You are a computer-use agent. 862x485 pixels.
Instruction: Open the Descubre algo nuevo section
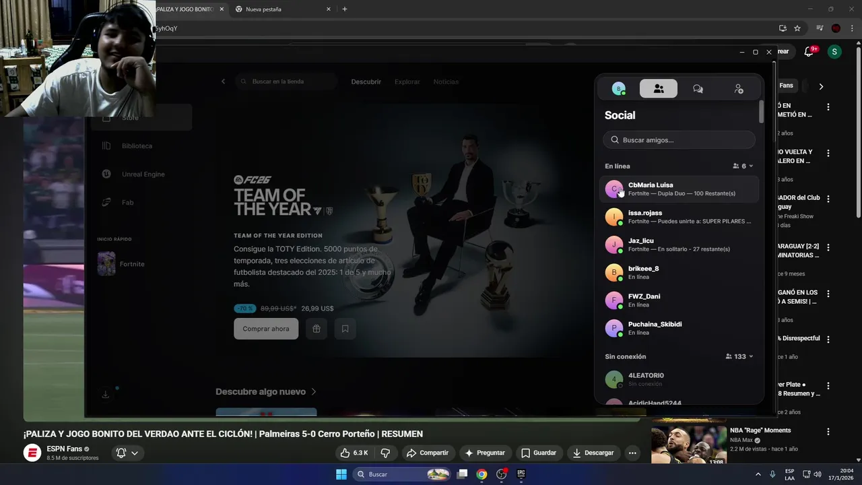[266, 391]
